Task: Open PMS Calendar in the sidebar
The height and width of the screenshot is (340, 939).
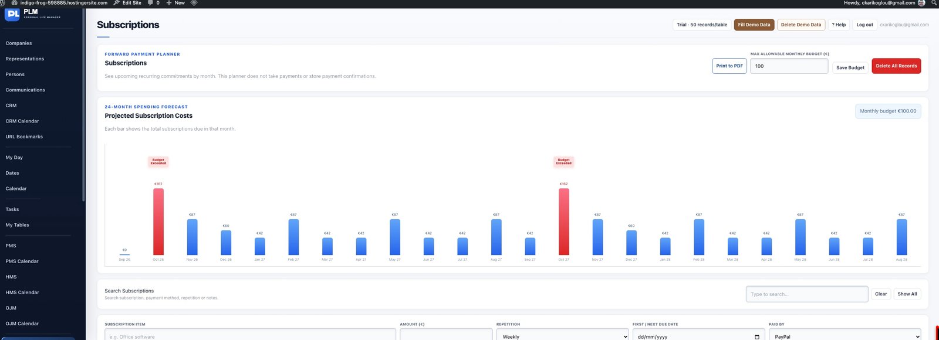Action: (22, 261)
